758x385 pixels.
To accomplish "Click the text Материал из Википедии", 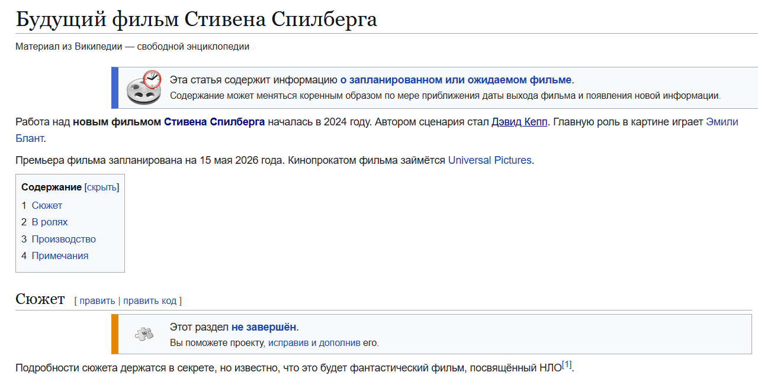I will pyautogui.click(x=69, y=46).
